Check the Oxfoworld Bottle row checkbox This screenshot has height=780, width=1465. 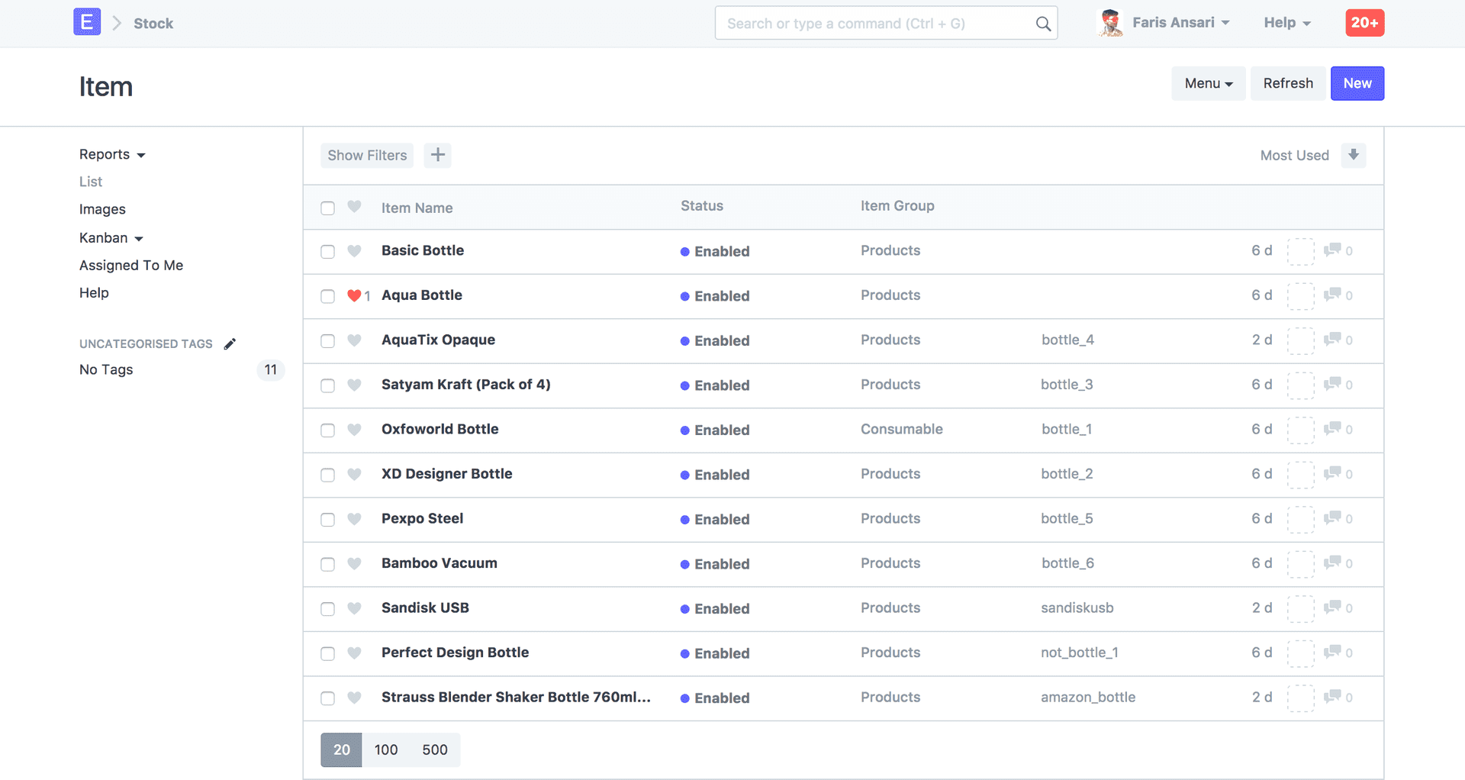(x=328, y=430)
